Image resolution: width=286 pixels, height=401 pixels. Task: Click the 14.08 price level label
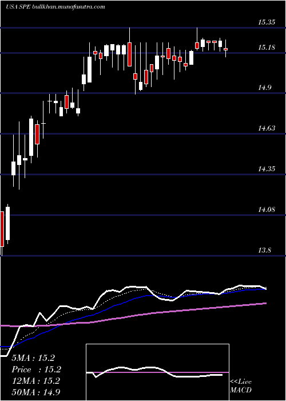coord(267,210)
